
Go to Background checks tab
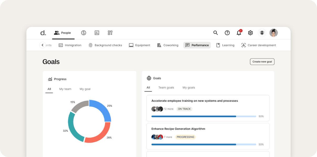105,45
